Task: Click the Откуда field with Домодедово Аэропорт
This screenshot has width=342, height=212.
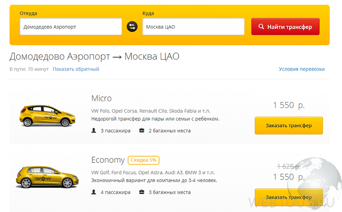Action: (x=71, y=26)
